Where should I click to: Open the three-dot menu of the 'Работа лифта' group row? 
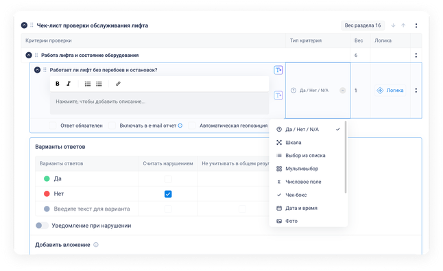(416, 55)
